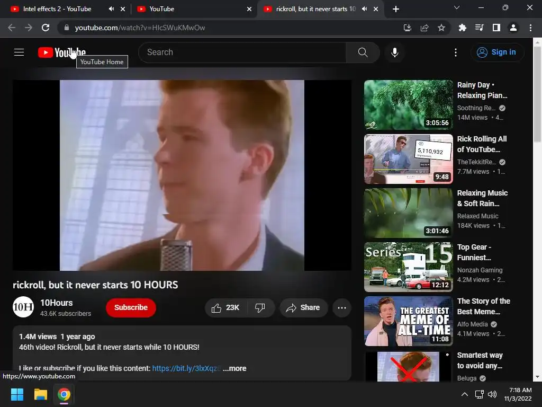Open more actions ellipsis beside Share
The height and width of the screenshot is (407, 542).
coord(342,308)
